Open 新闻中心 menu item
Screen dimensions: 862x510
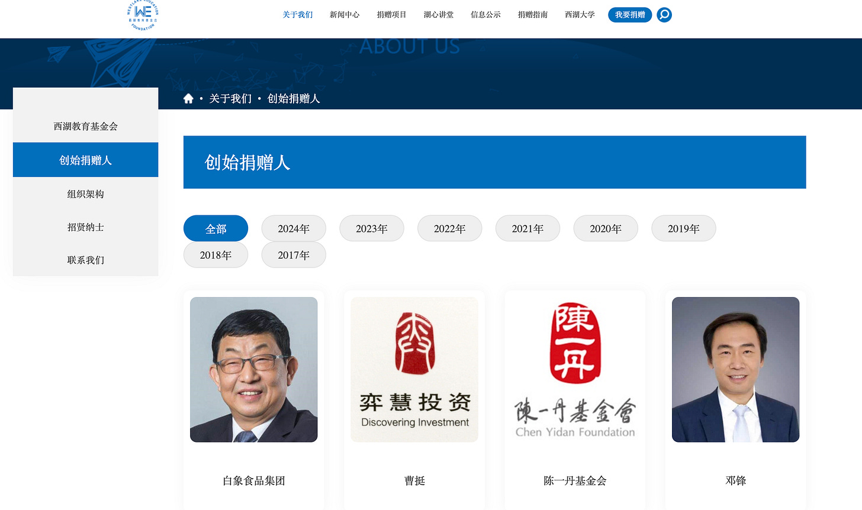coord(345,15)
